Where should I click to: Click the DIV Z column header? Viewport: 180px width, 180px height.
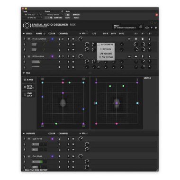[x=122, y=34]
